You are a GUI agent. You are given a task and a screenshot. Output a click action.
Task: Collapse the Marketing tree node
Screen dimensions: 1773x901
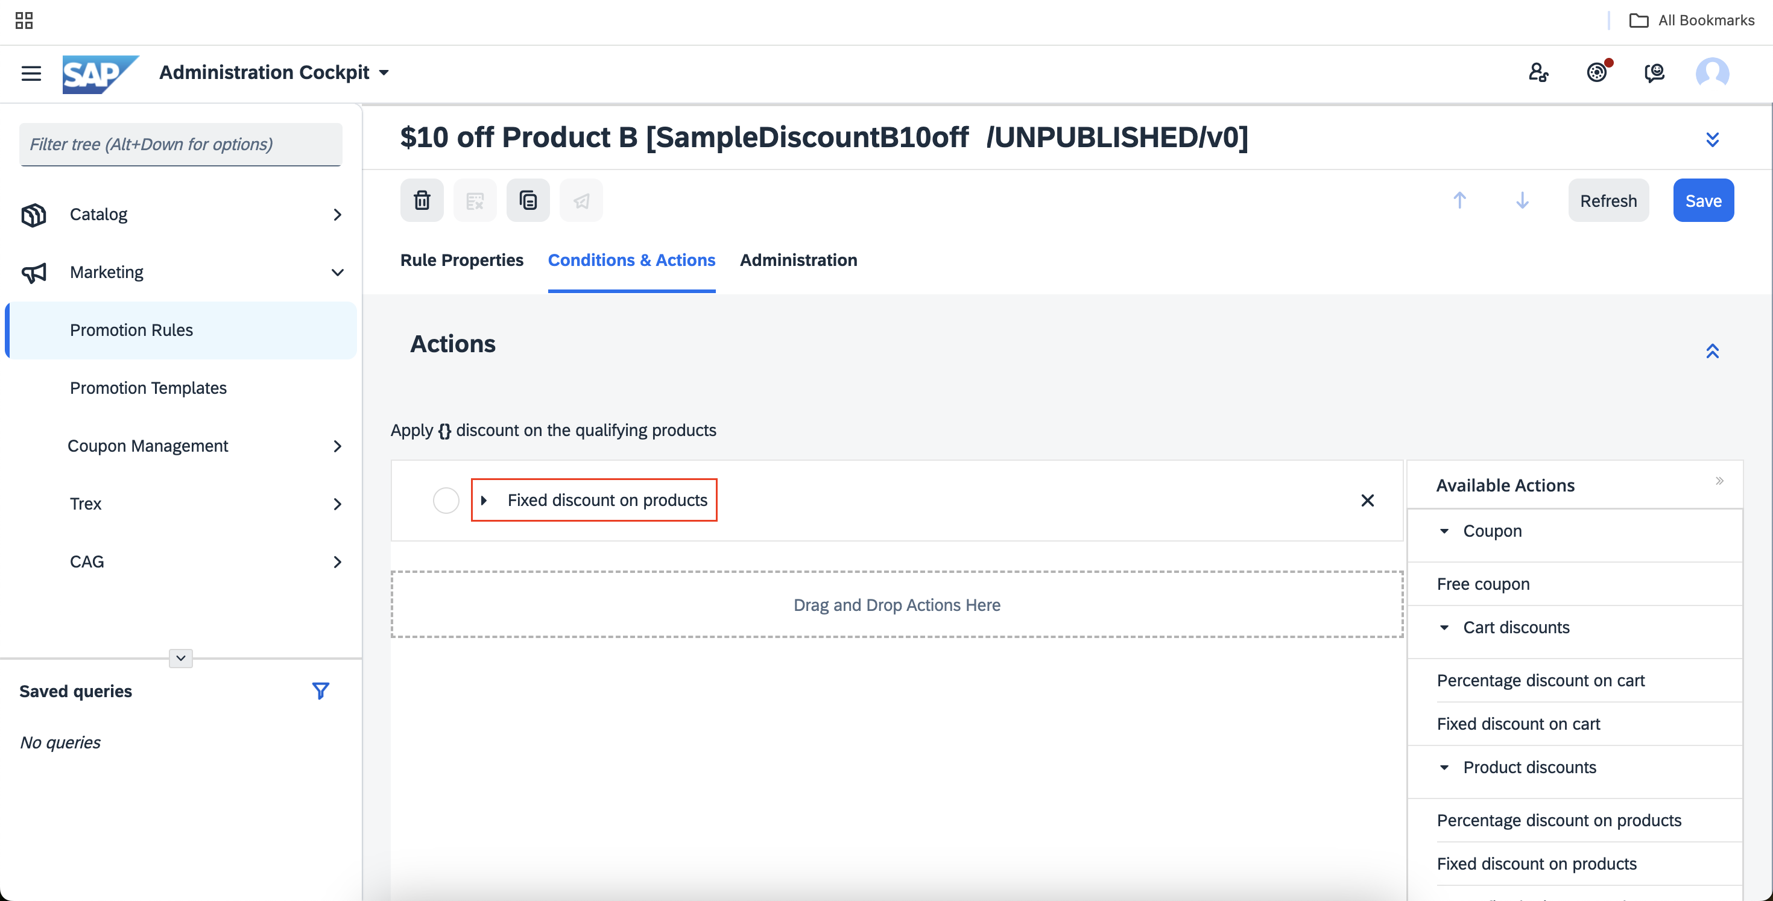tap(337, 273)
